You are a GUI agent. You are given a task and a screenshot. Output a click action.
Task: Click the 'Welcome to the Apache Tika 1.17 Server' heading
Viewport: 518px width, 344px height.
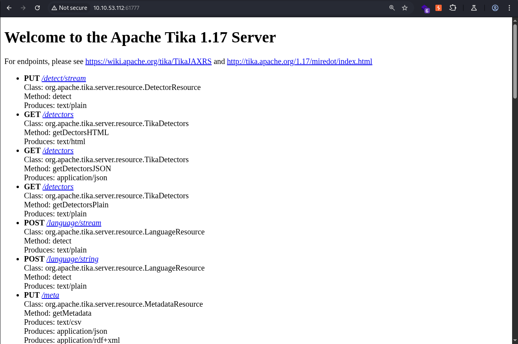point(140,37)
